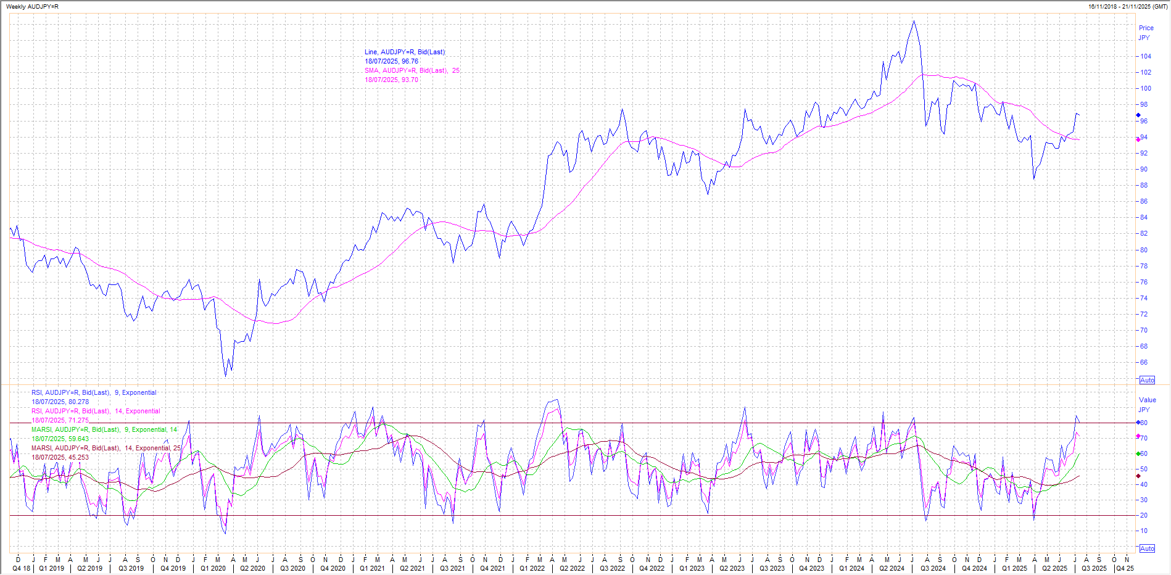Click the dark red MARSI diamond marker
The width and height of the screenshot is (1171, 575).
pyautogui.click(x=1138, y=476)
